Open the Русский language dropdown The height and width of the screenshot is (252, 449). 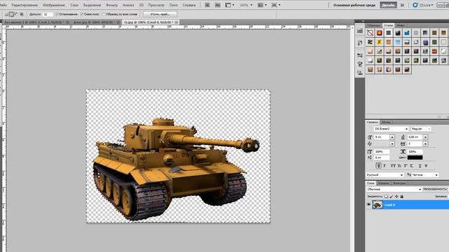385,174
